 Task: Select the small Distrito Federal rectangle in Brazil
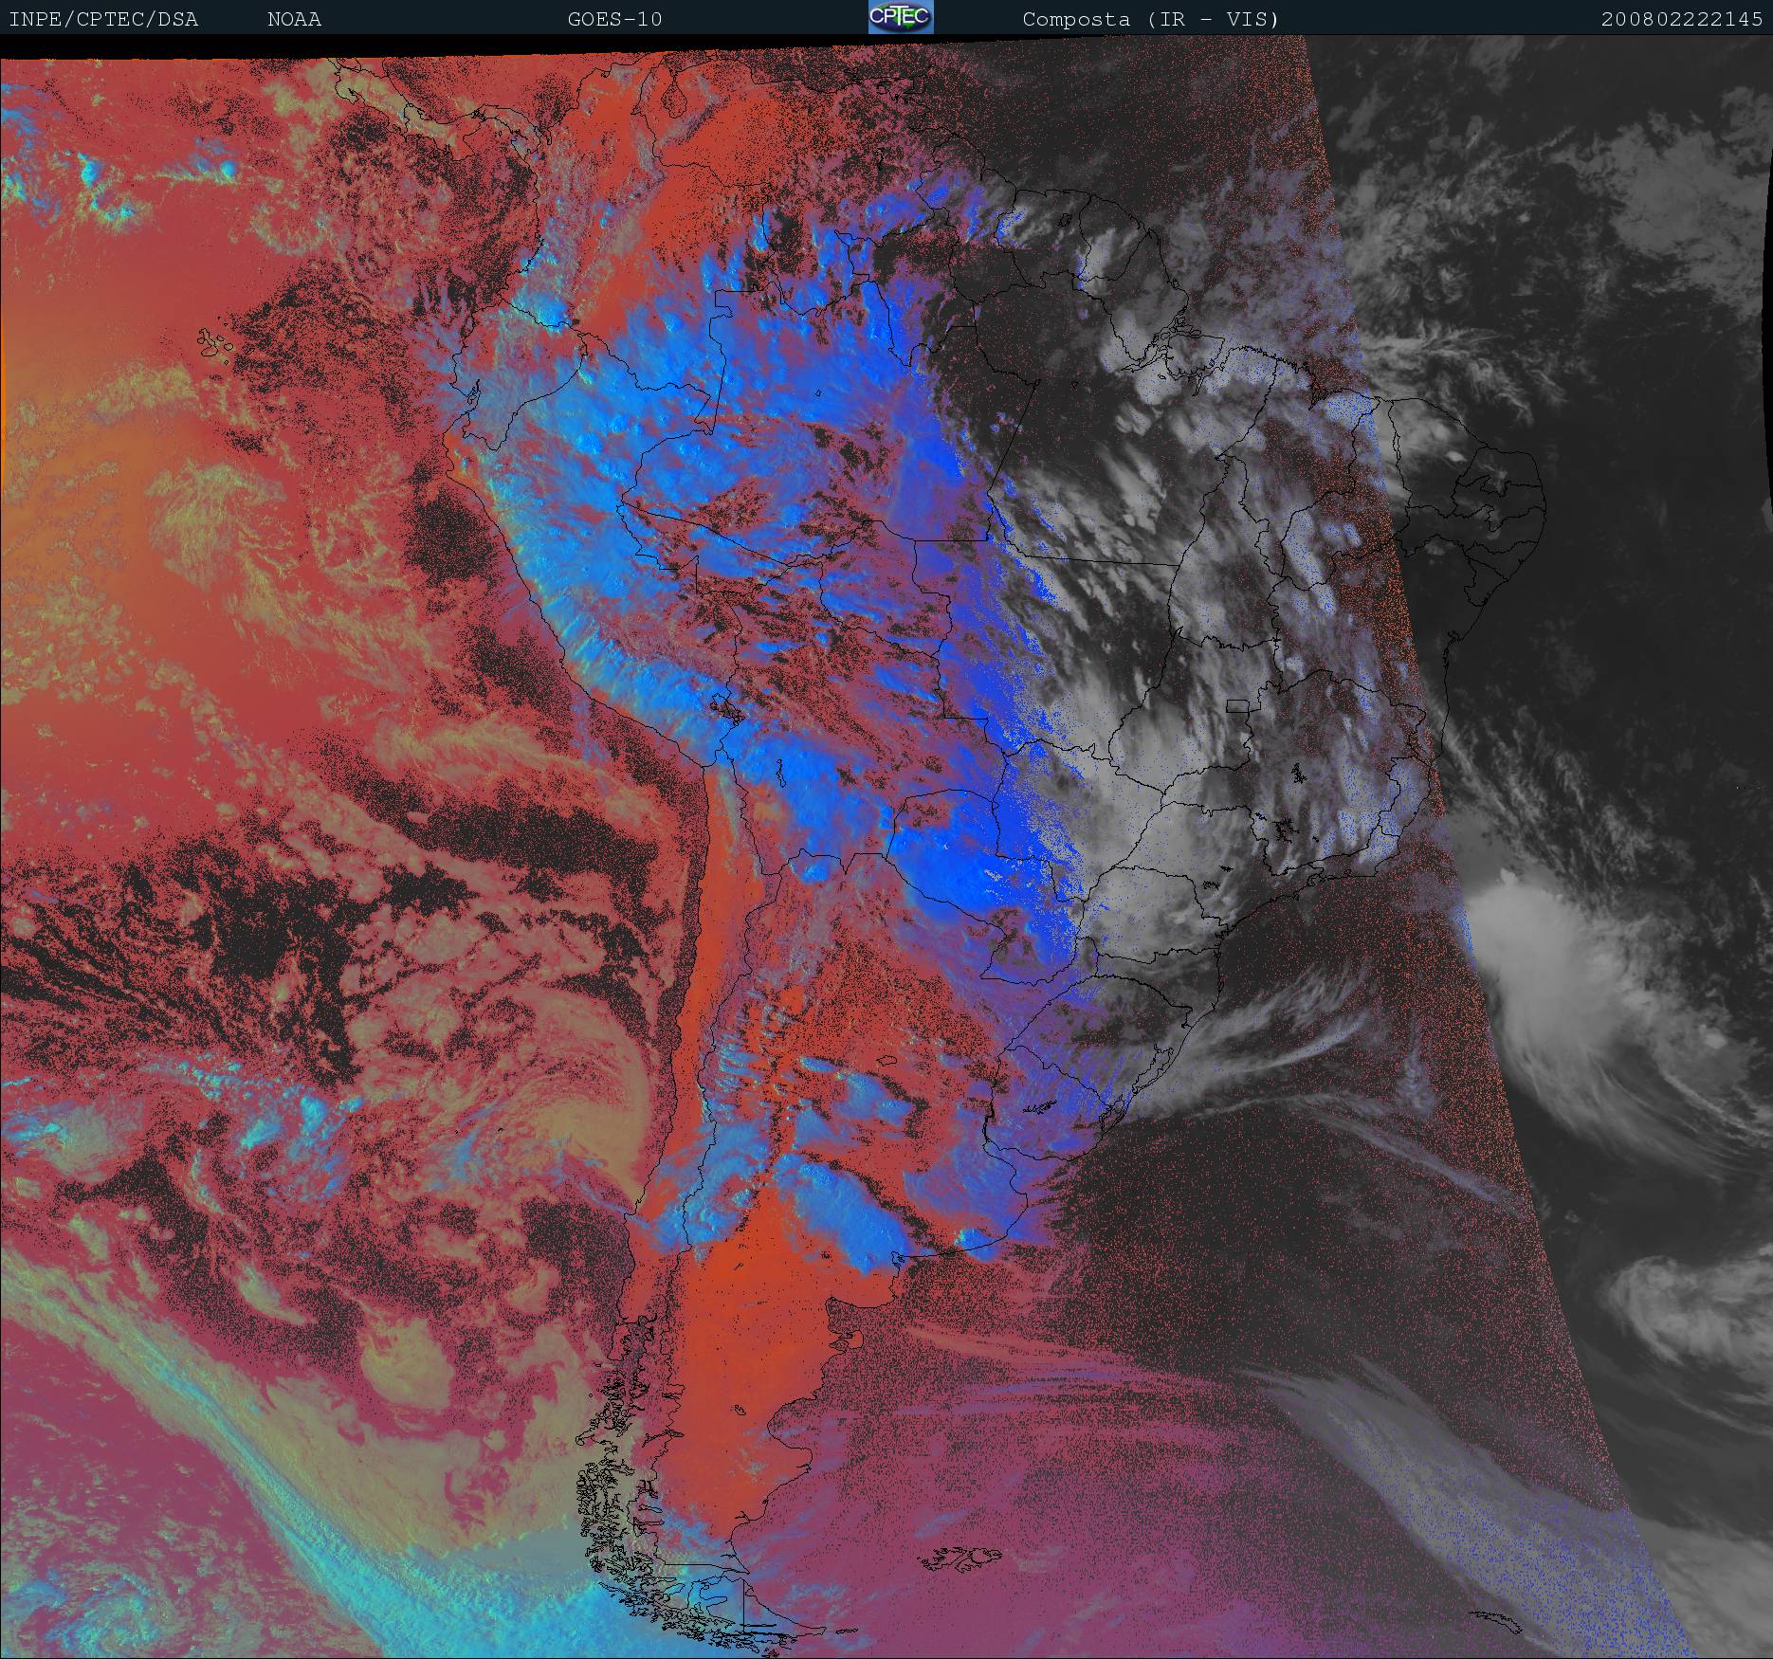[1237, 706]
